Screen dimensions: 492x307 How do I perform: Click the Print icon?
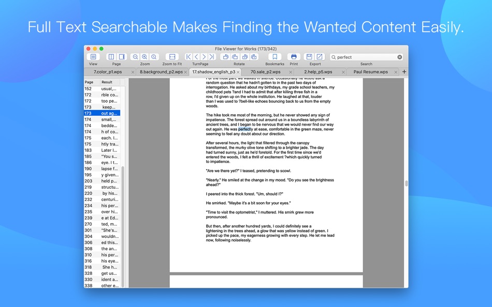(x=294, y=57)
